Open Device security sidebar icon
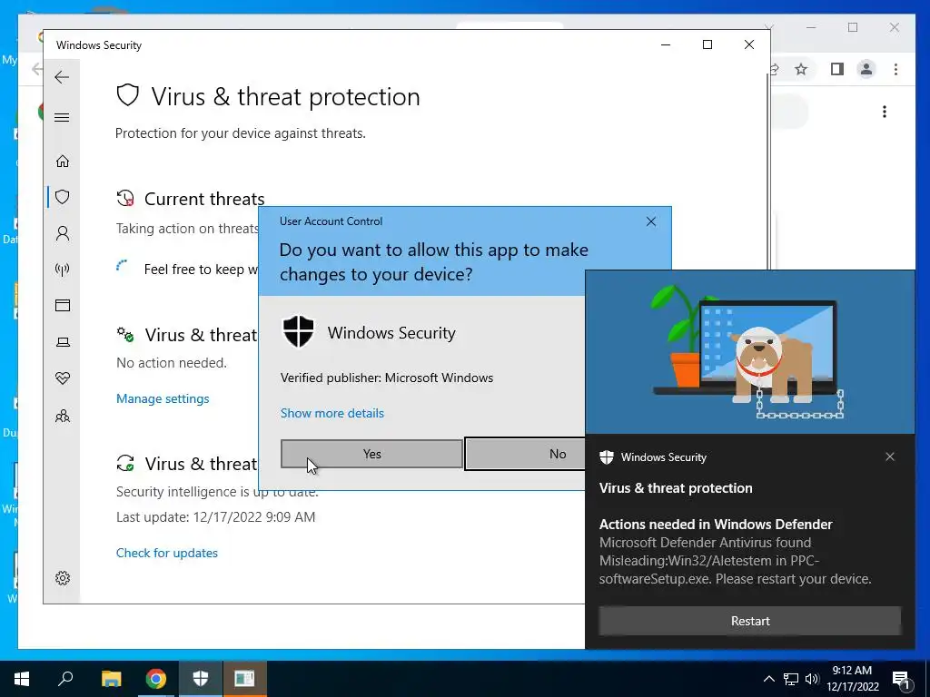The image size is (930, 697). [x=63, y=342]
